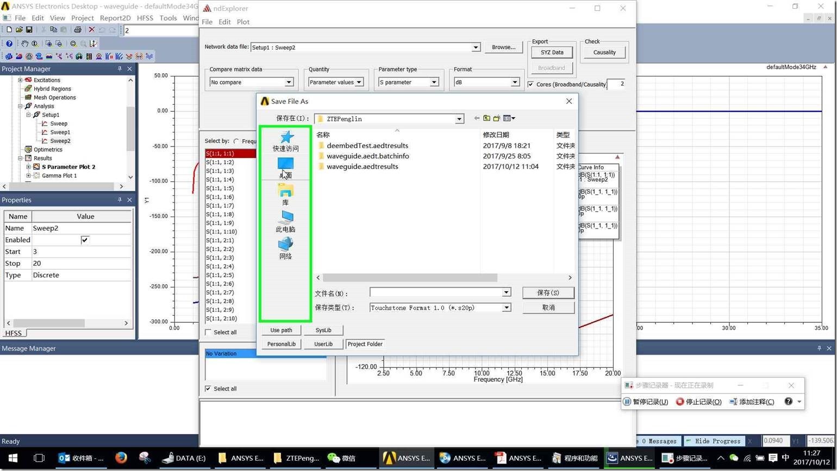Open Network (网络) location in Save dialog
Screen dimensions: 837x471
pyautogui.click(x=285, y=249)
